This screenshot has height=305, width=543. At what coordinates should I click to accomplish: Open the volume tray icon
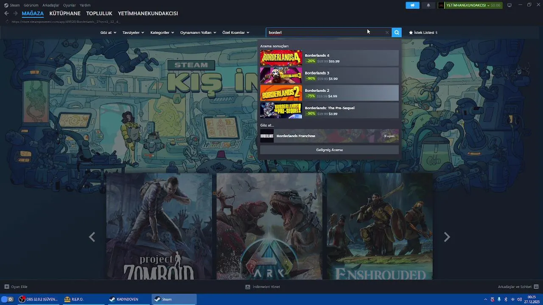(x=519, y=299)
